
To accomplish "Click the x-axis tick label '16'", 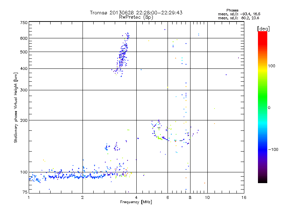I will [x=244, y=197].
